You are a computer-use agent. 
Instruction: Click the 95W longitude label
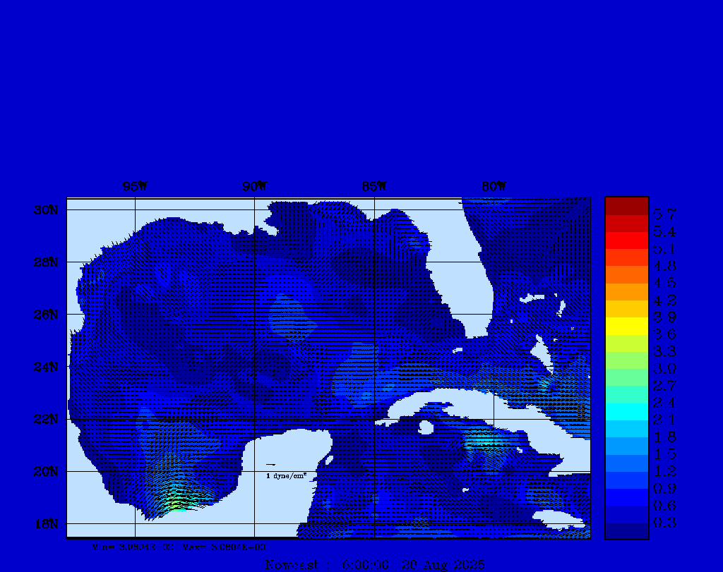point(135,187)
